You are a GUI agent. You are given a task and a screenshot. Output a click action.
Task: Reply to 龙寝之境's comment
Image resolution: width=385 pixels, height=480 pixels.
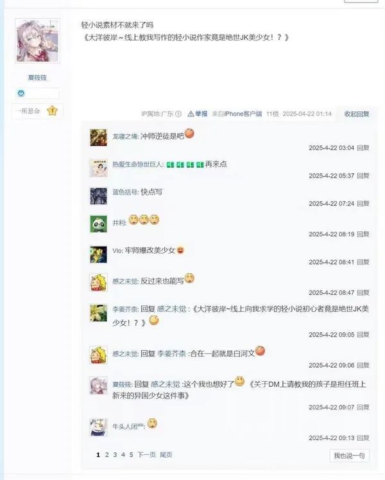(363, 148)
